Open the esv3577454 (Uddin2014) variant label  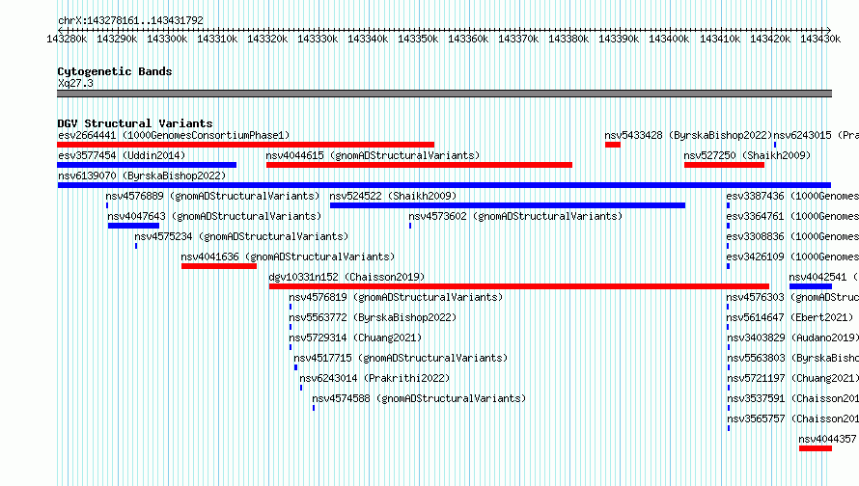(x=122, y=155)
